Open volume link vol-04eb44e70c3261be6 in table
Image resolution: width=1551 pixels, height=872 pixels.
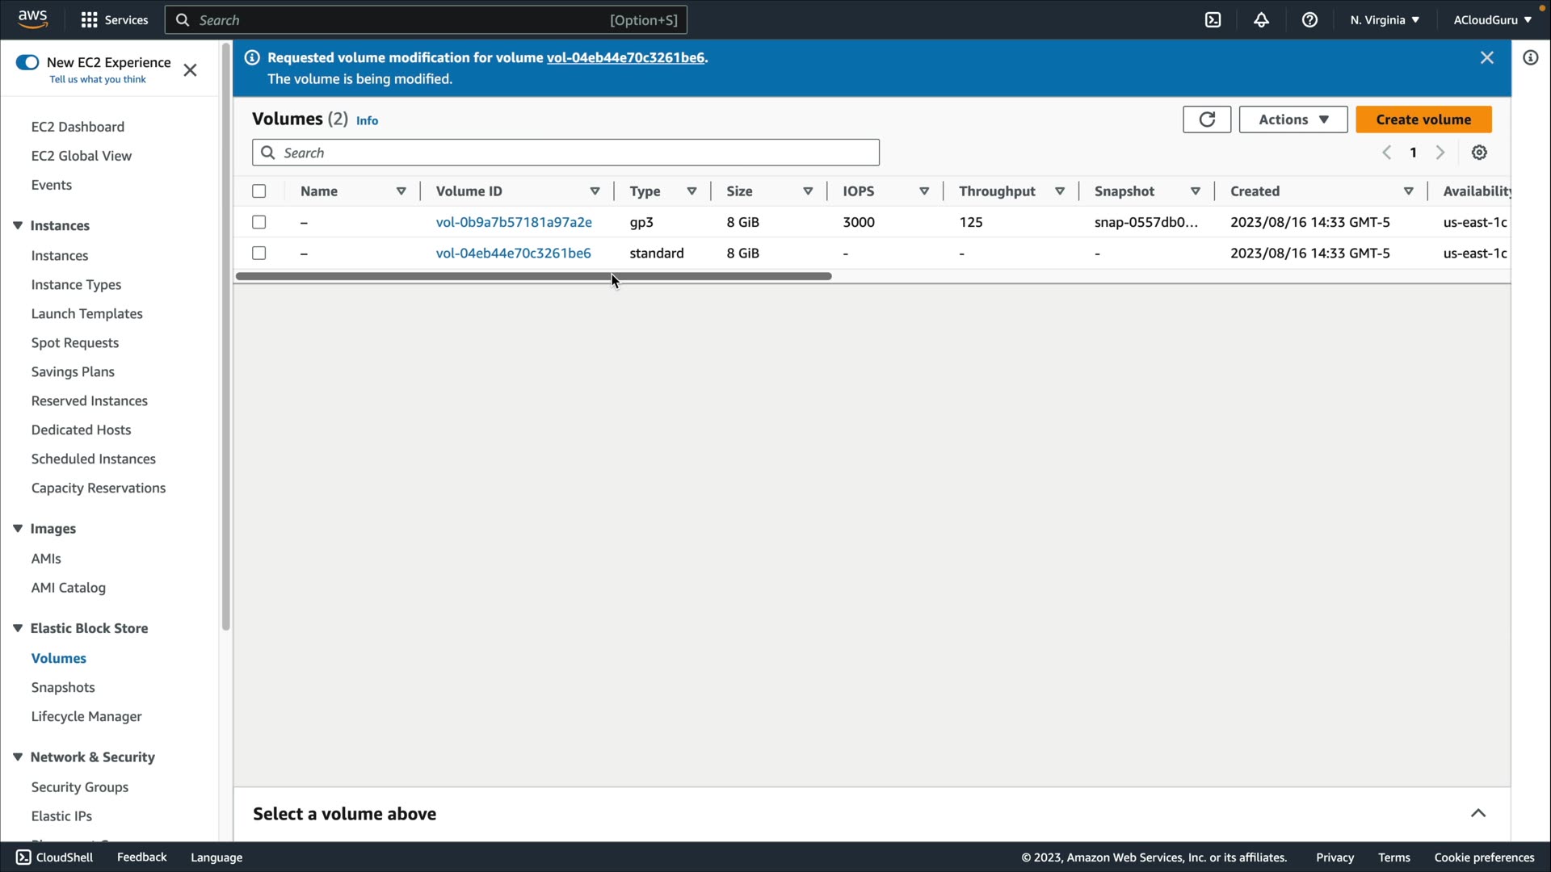(513, 253)
